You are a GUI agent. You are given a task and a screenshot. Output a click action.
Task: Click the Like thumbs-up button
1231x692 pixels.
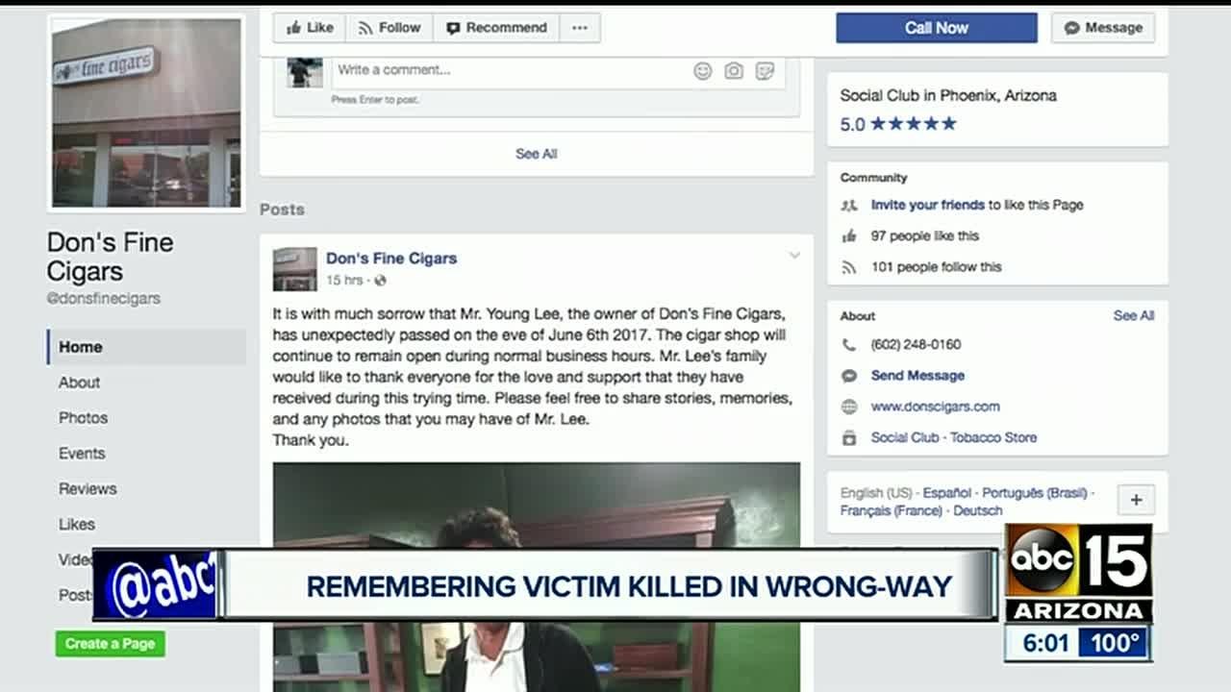point(310,28)
